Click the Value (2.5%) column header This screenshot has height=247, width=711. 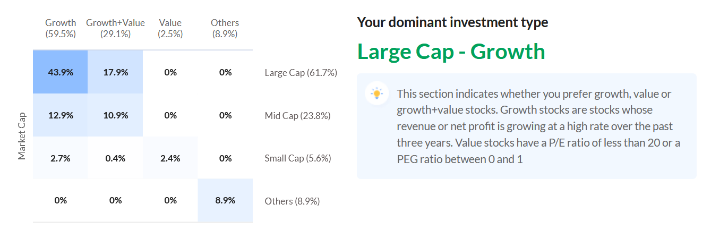(x=170, y=28)
